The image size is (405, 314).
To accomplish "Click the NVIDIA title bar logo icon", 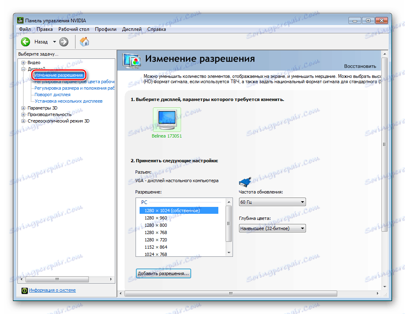I will click(x=20, y=20).
